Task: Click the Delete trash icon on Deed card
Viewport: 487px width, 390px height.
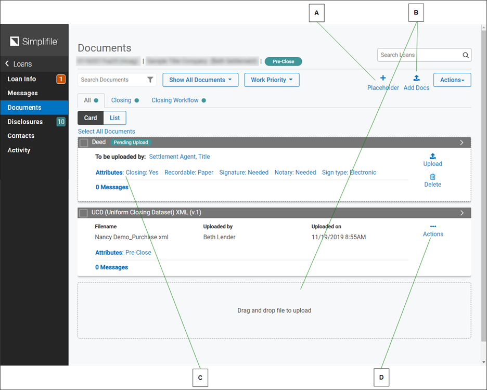Action: pos(433,177)
